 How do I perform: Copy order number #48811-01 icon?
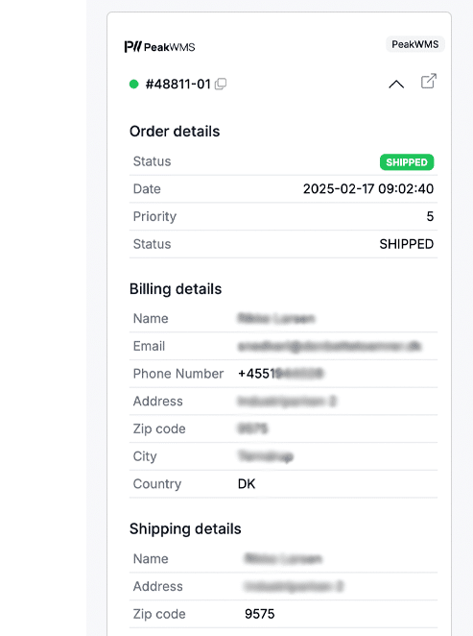pos(221,84)
